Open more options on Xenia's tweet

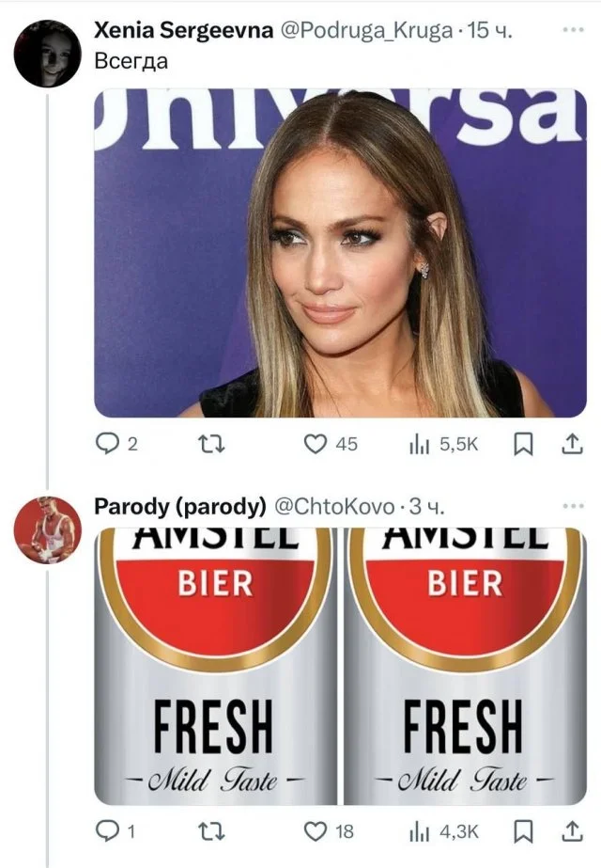coord(572,30)
